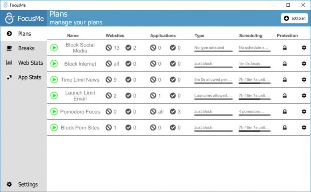Click the lock icon for Pomodoro Focus
311x192 pixels.
[x=285, y=112]
